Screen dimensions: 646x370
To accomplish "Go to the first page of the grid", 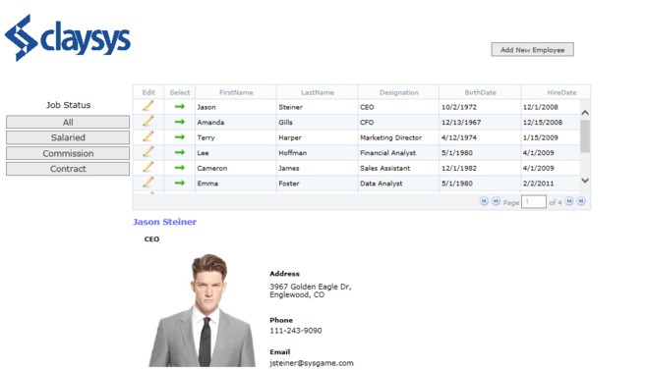I will pos(484,201).
